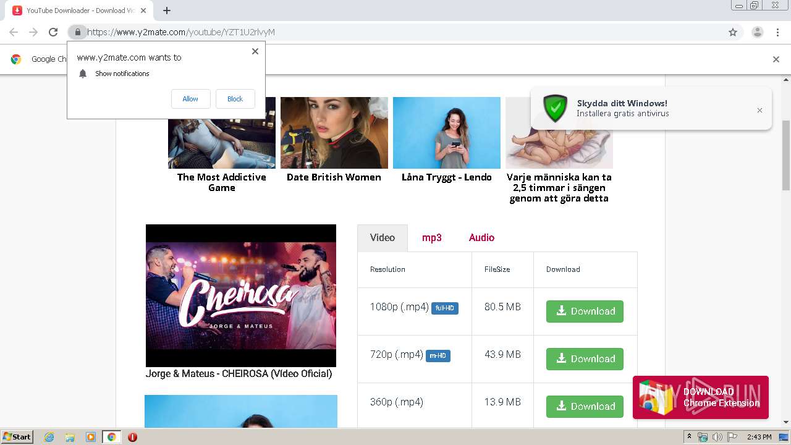
Task: Open the CHEIROSA video thumbnail
Action: pos(241,296)
